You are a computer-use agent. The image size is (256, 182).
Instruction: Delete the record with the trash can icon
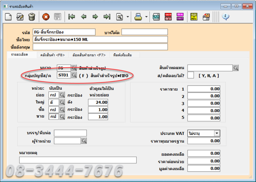(x=32, y=17)
